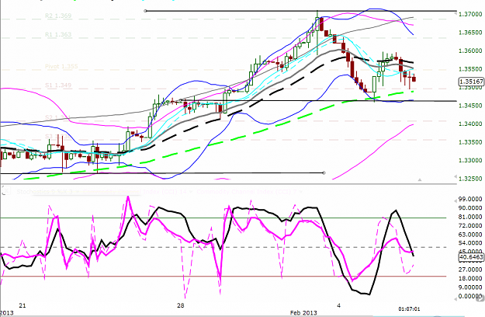Viewport: 485px width, 317px height.
Task: Grab the left circle handle of the top horizontal line
Action: click(x=145, y=11)
